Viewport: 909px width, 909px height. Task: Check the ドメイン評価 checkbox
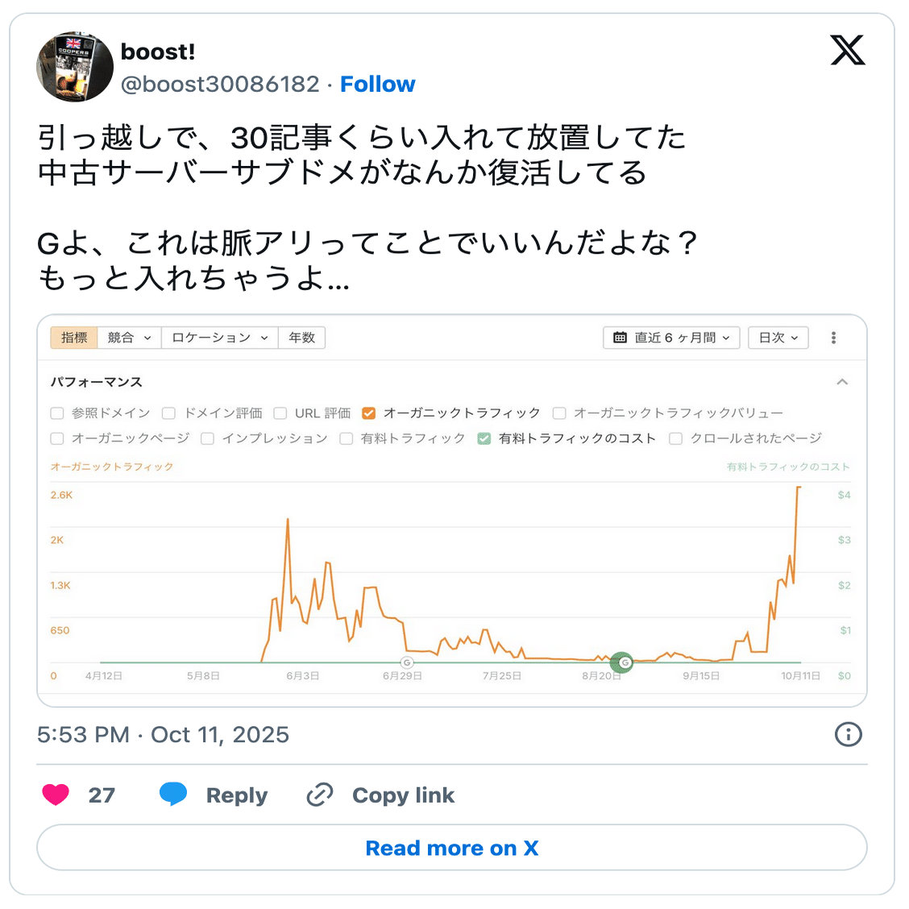[168, 413]
